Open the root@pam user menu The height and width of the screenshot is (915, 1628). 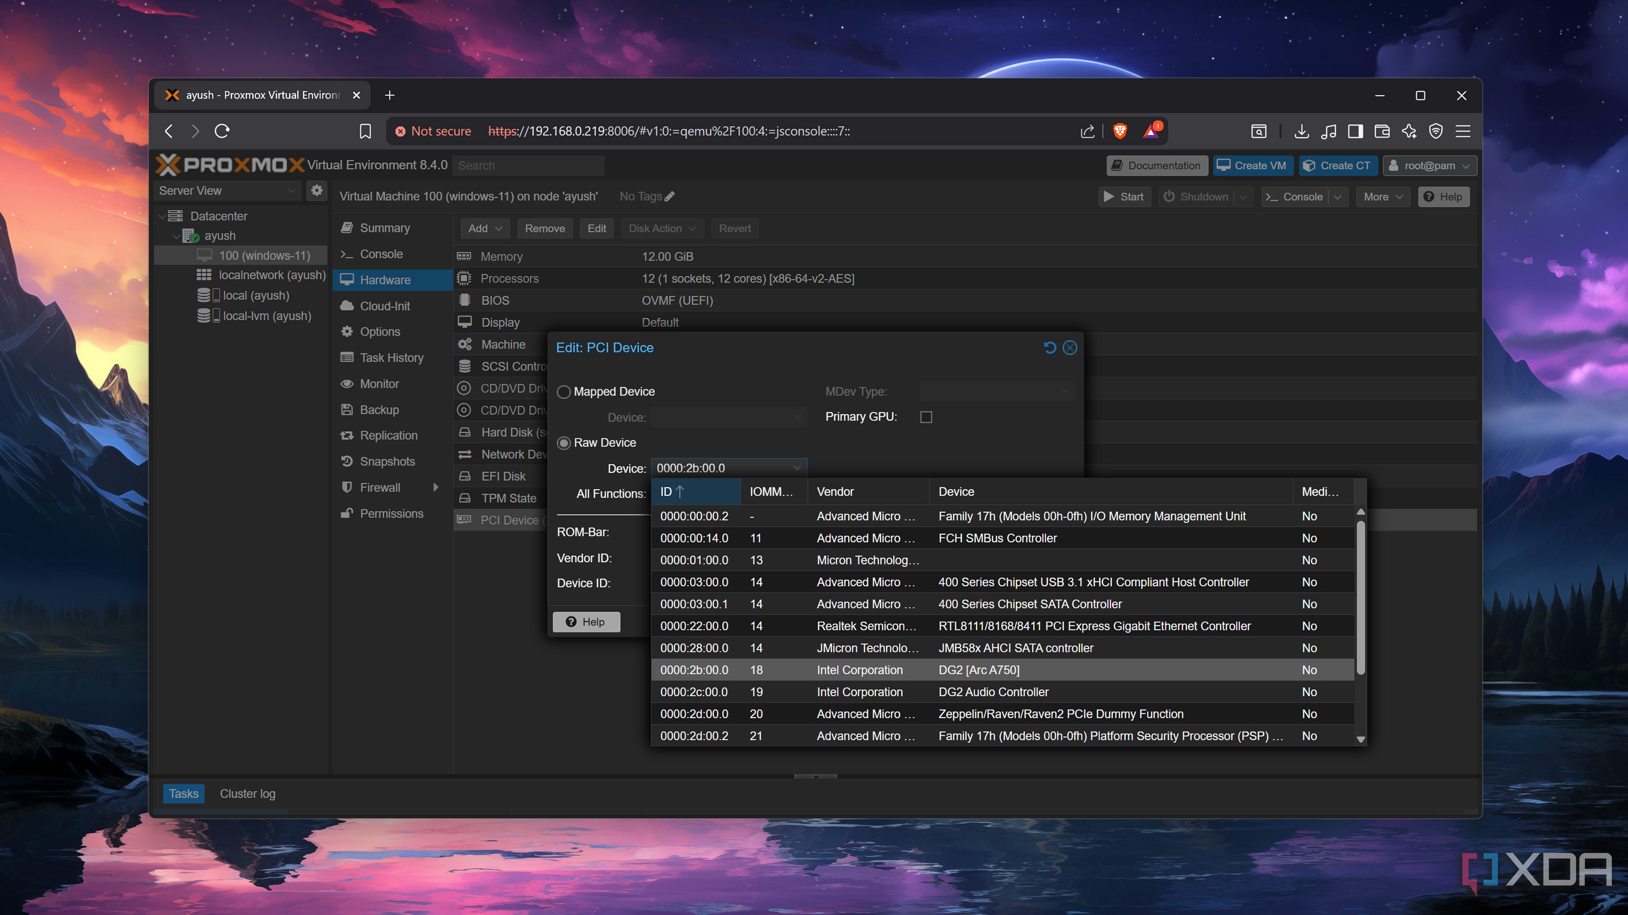click(1430, 166)
